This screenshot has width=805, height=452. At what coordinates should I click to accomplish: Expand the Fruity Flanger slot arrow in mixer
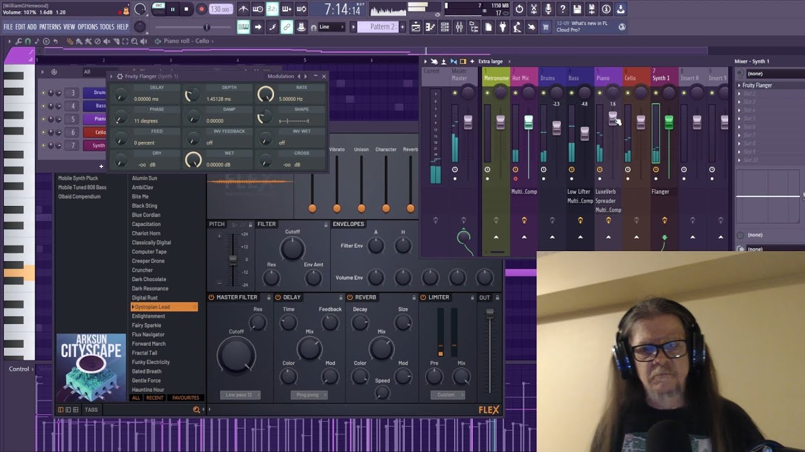(739, 85)
